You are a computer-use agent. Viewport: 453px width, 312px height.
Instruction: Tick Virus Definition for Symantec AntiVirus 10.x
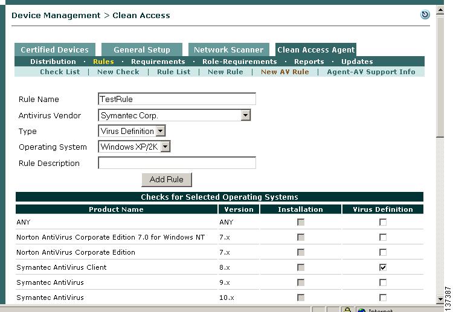coord(383,298)
